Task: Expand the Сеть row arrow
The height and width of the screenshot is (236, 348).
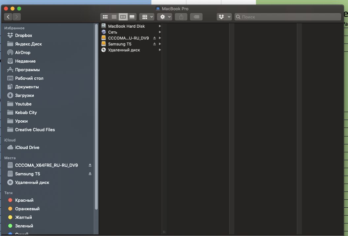Action: (x=160, y=32)
